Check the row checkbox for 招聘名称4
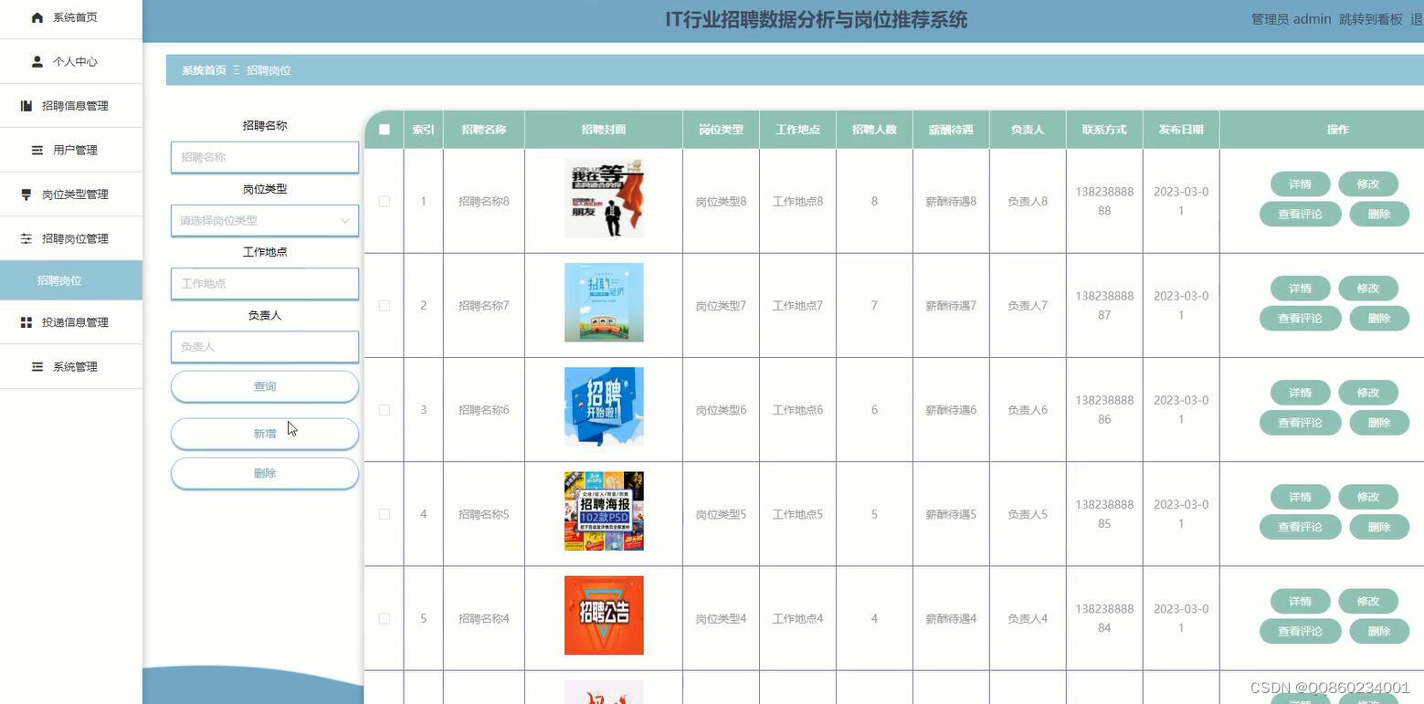The width and height of the screenshot is (1424, 704). 385,619
